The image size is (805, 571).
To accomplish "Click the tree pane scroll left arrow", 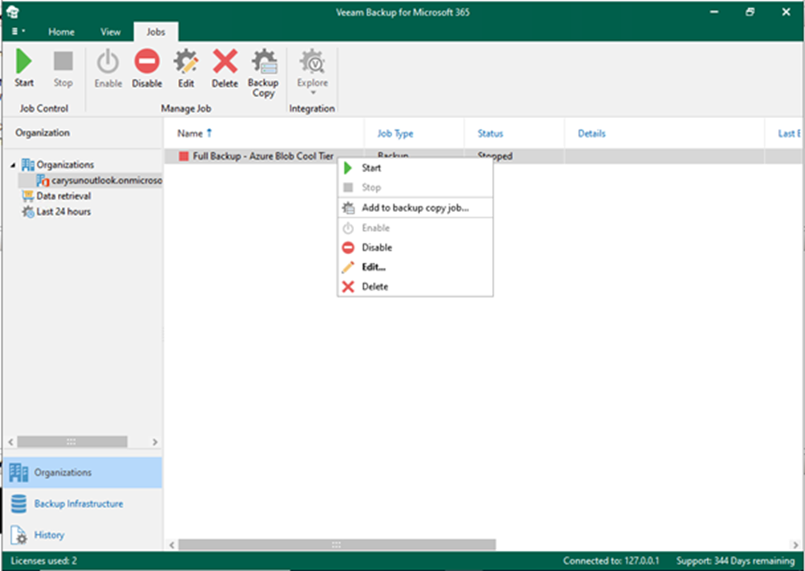I will 10,441.
